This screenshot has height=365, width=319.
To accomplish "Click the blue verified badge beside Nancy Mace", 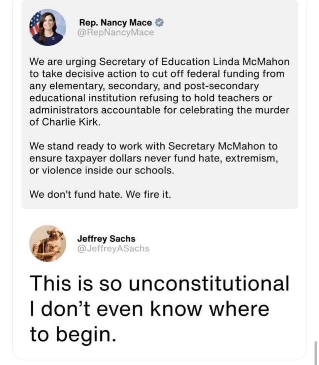I will pos(159,22).
